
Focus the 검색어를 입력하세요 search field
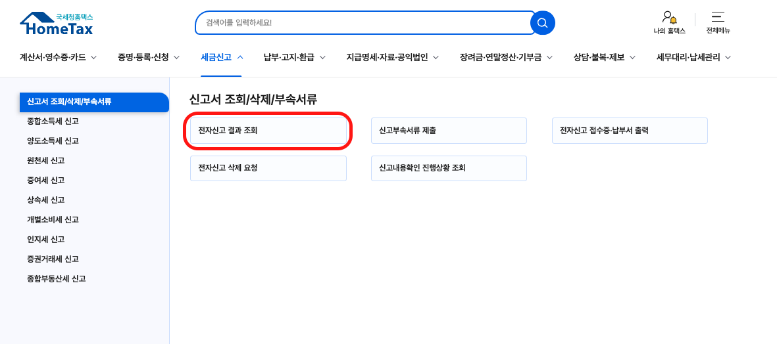(x=364, y=23)
